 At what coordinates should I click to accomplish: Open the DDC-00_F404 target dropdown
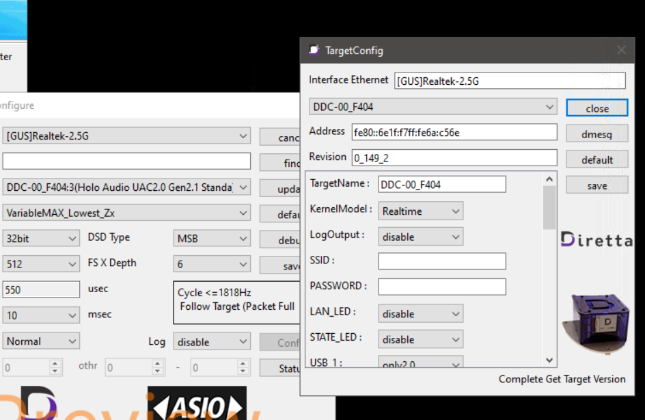point(433,107)
